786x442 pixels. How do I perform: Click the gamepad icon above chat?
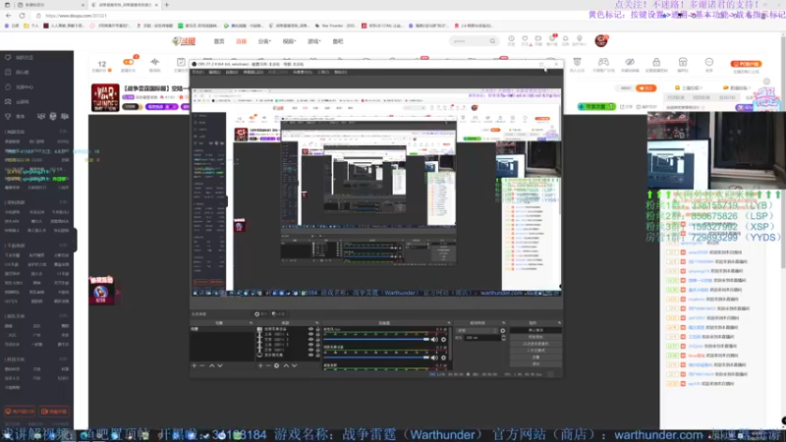coord(603,62)
